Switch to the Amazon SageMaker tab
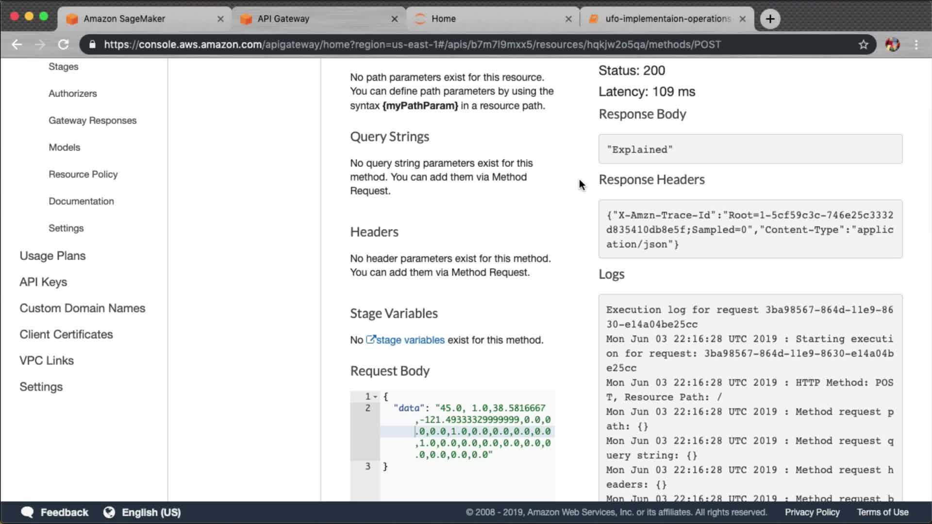This screenshot has height=524, width=932. pyautogui.click(x=124, y=19)
